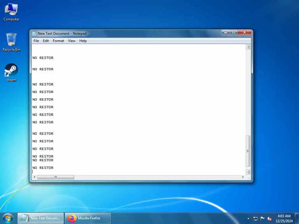Open the Computer desktop icon
The width and height of the screenshot is (299, 224).
tap(11, 12)
